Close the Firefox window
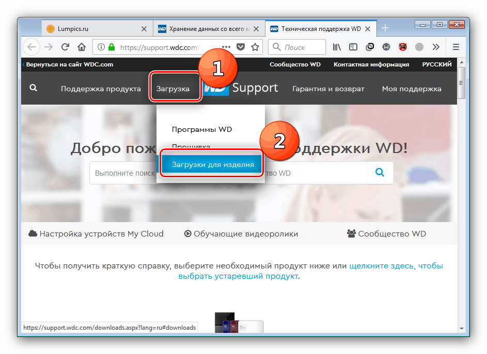487x354 pixels. (457, 25)
